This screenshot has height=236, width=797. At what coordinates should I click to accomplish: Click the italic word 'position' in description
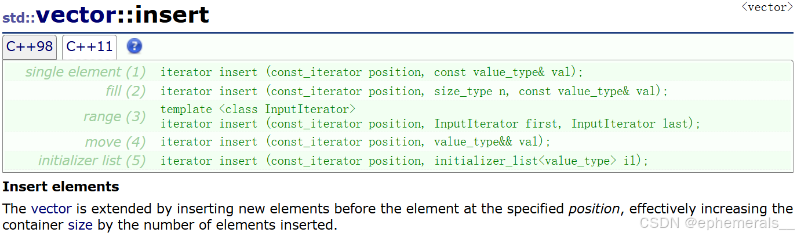(593, 209)
